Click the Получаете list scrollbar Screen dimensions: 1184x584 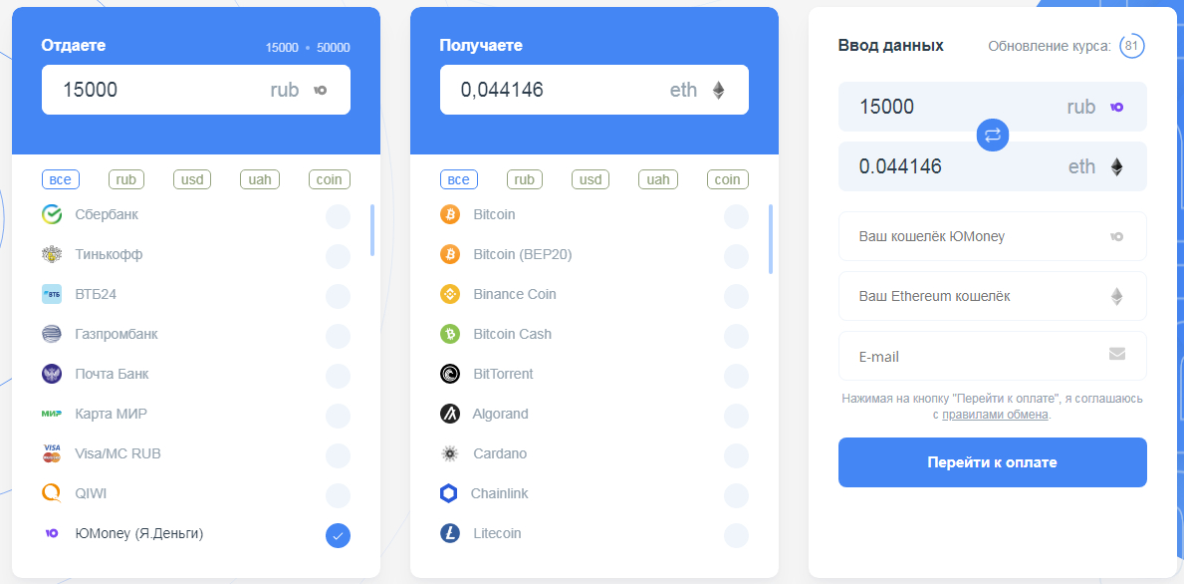point(770,239)
